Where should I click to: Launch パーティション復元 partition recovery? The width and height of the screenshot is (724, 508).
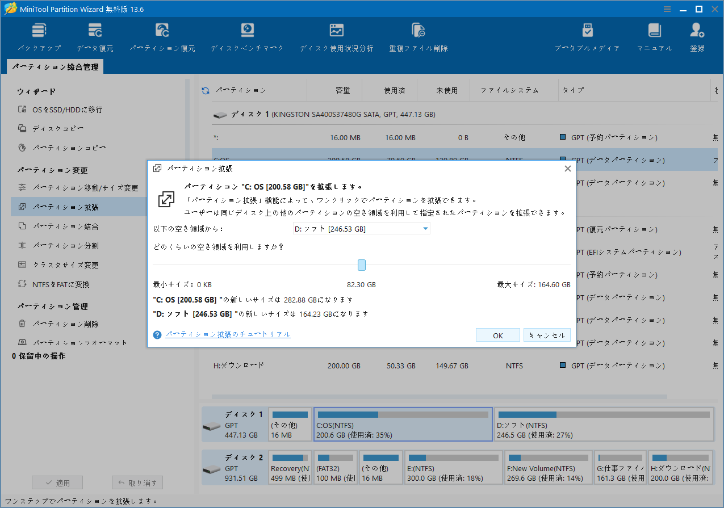[x=162, y=37]
